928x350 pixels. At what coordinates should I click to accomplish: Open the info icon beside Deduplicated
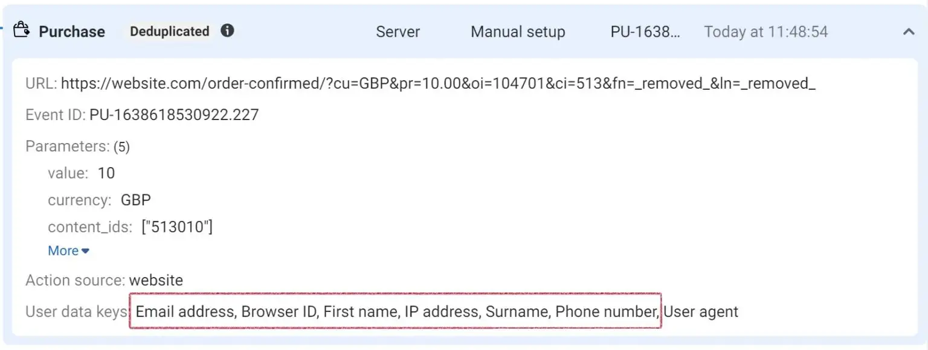click(x=227, y=30)
